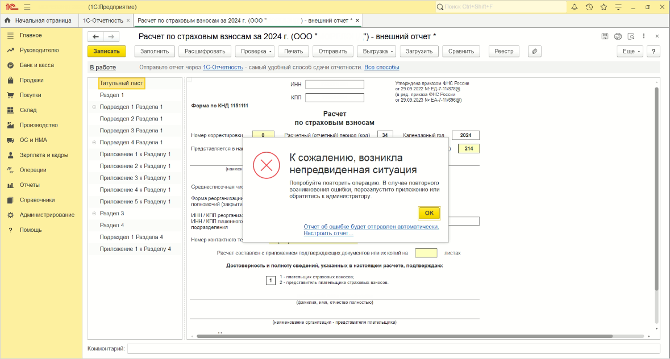This screenshot has height=359, width=670.
Task: Open Склад section in sidebar
Action: tap(41, 110)
